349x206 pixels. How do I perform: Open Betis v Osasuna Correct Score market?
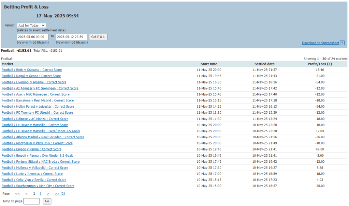32,70
